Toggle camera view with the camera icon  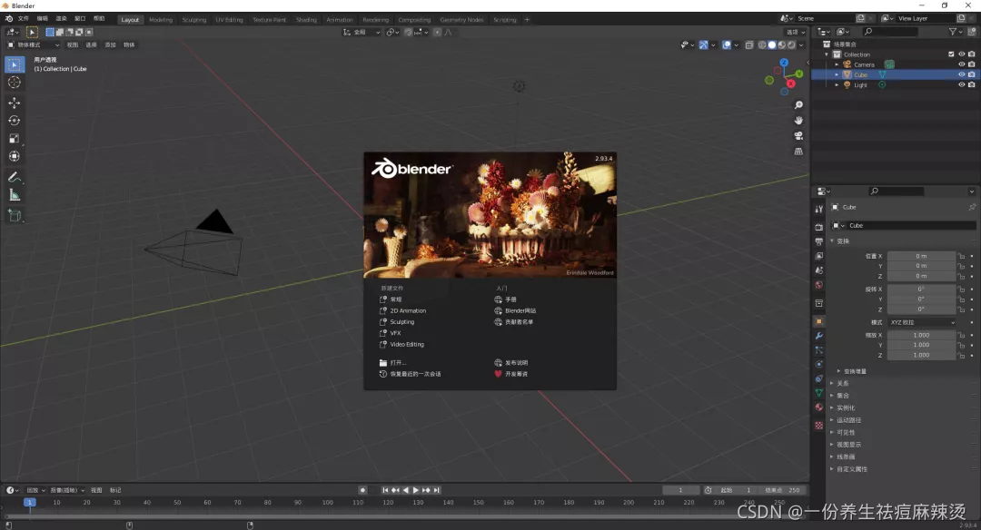798,135
